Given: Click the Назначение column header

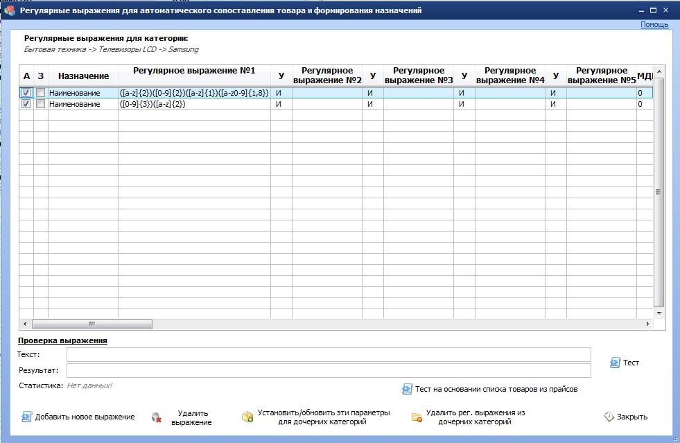Looking at the screenshot, I should click(83, 76).
